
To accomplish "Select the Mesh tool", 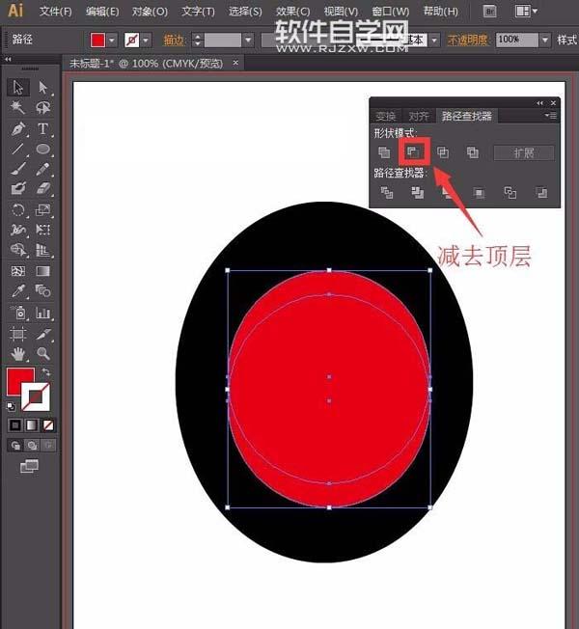I will (18, 271).
